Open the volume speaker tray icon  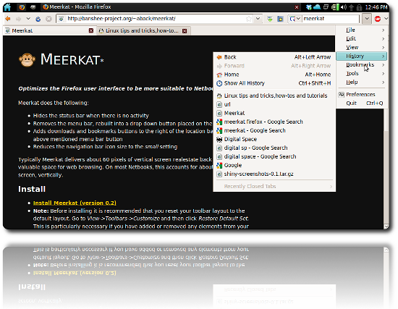pyautogui.click(x=344, y=7)
